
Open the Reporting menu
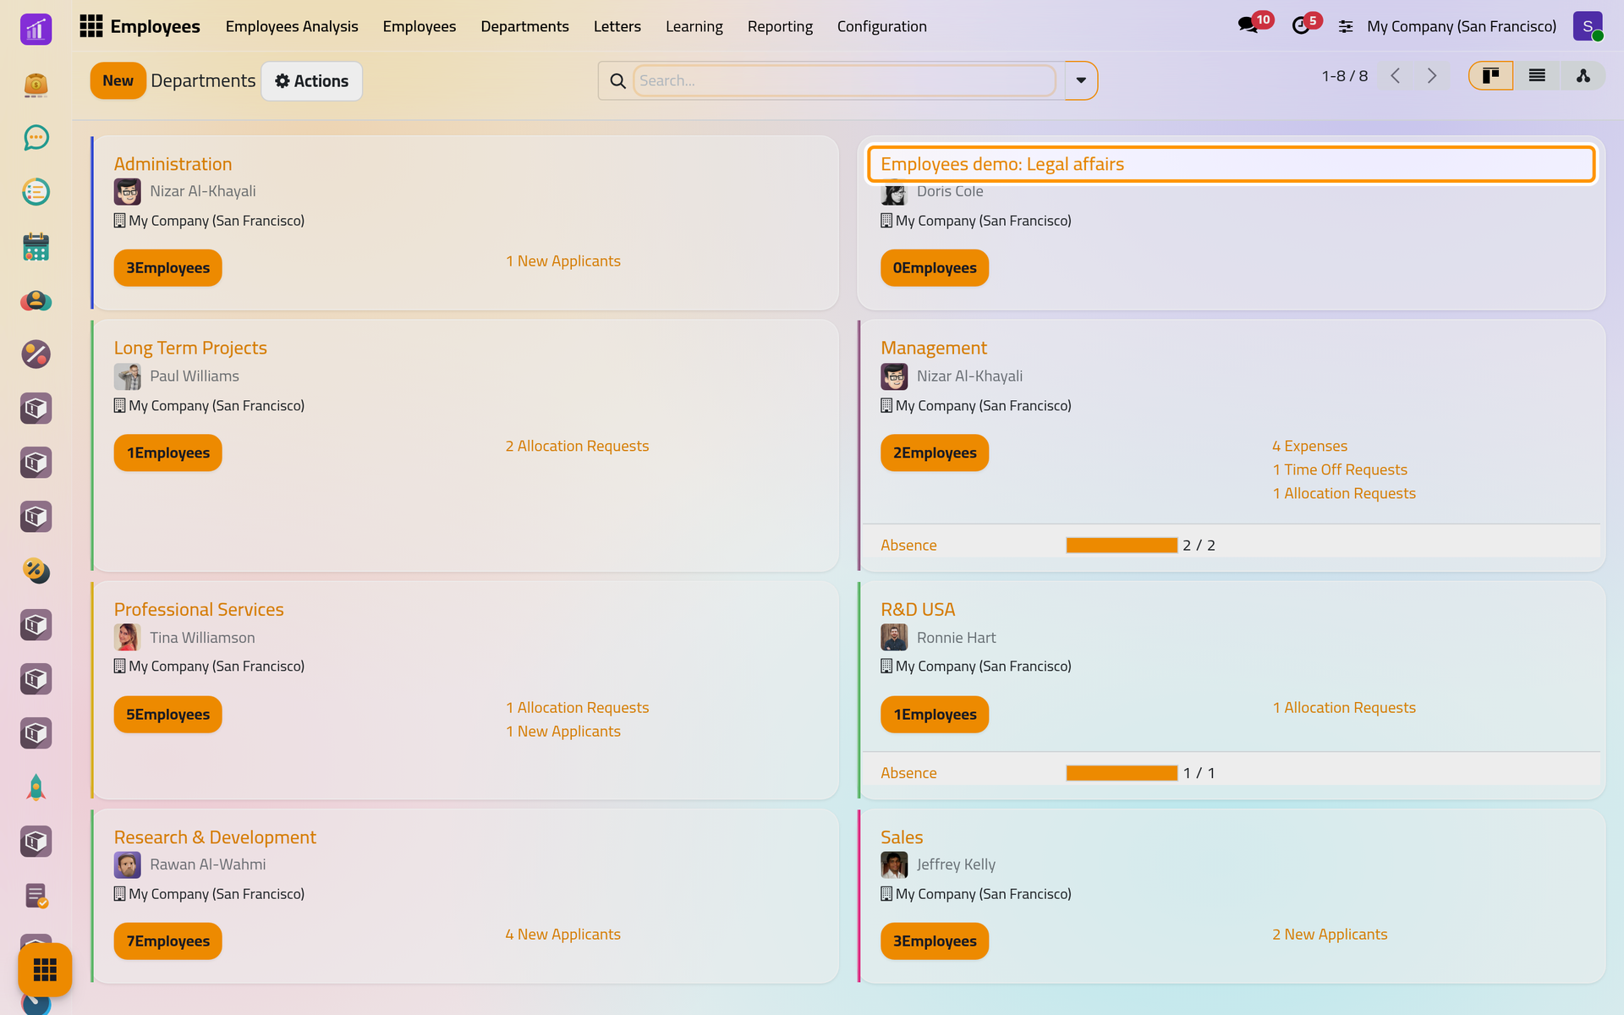click(x=780, y=26)
